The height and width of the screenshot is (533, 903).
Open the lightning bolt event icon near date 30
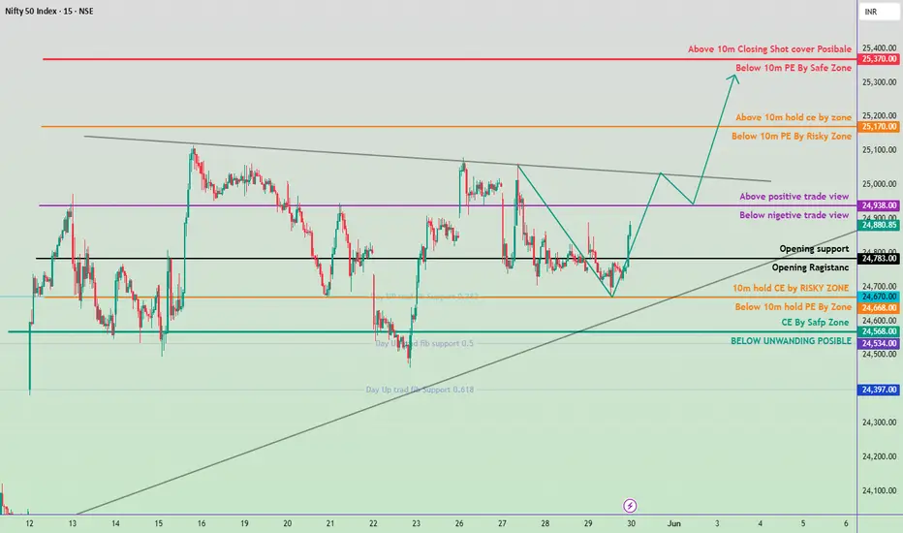[630, 506]
